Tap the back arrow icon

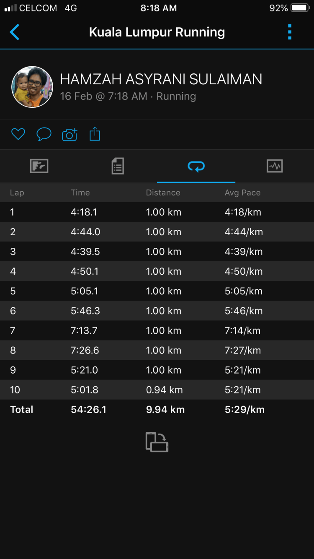(x=15, y=32)
